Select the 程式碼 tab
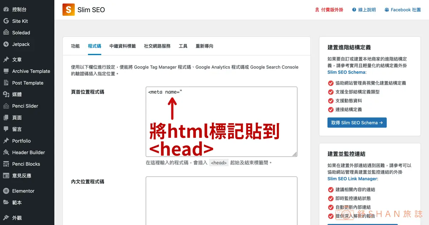This screenshot has width=429, height=225. tap(94, 46)
